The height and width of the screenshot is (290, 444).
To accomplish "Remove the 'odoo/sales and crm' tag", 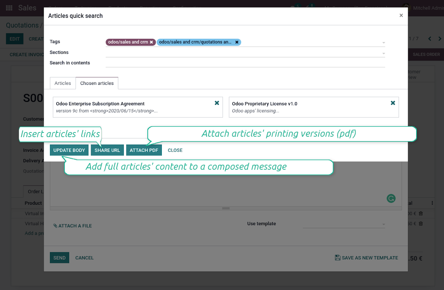I will click(151, 42).
